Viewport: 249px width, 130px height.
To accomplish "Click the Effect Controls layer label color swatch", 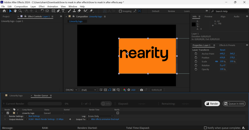I will pyautogui.click(x=21, y=16).
